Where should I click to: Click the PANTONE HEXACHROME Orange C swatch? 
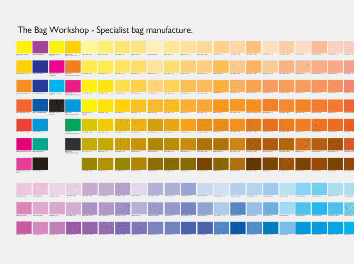[x=72, y=67]
